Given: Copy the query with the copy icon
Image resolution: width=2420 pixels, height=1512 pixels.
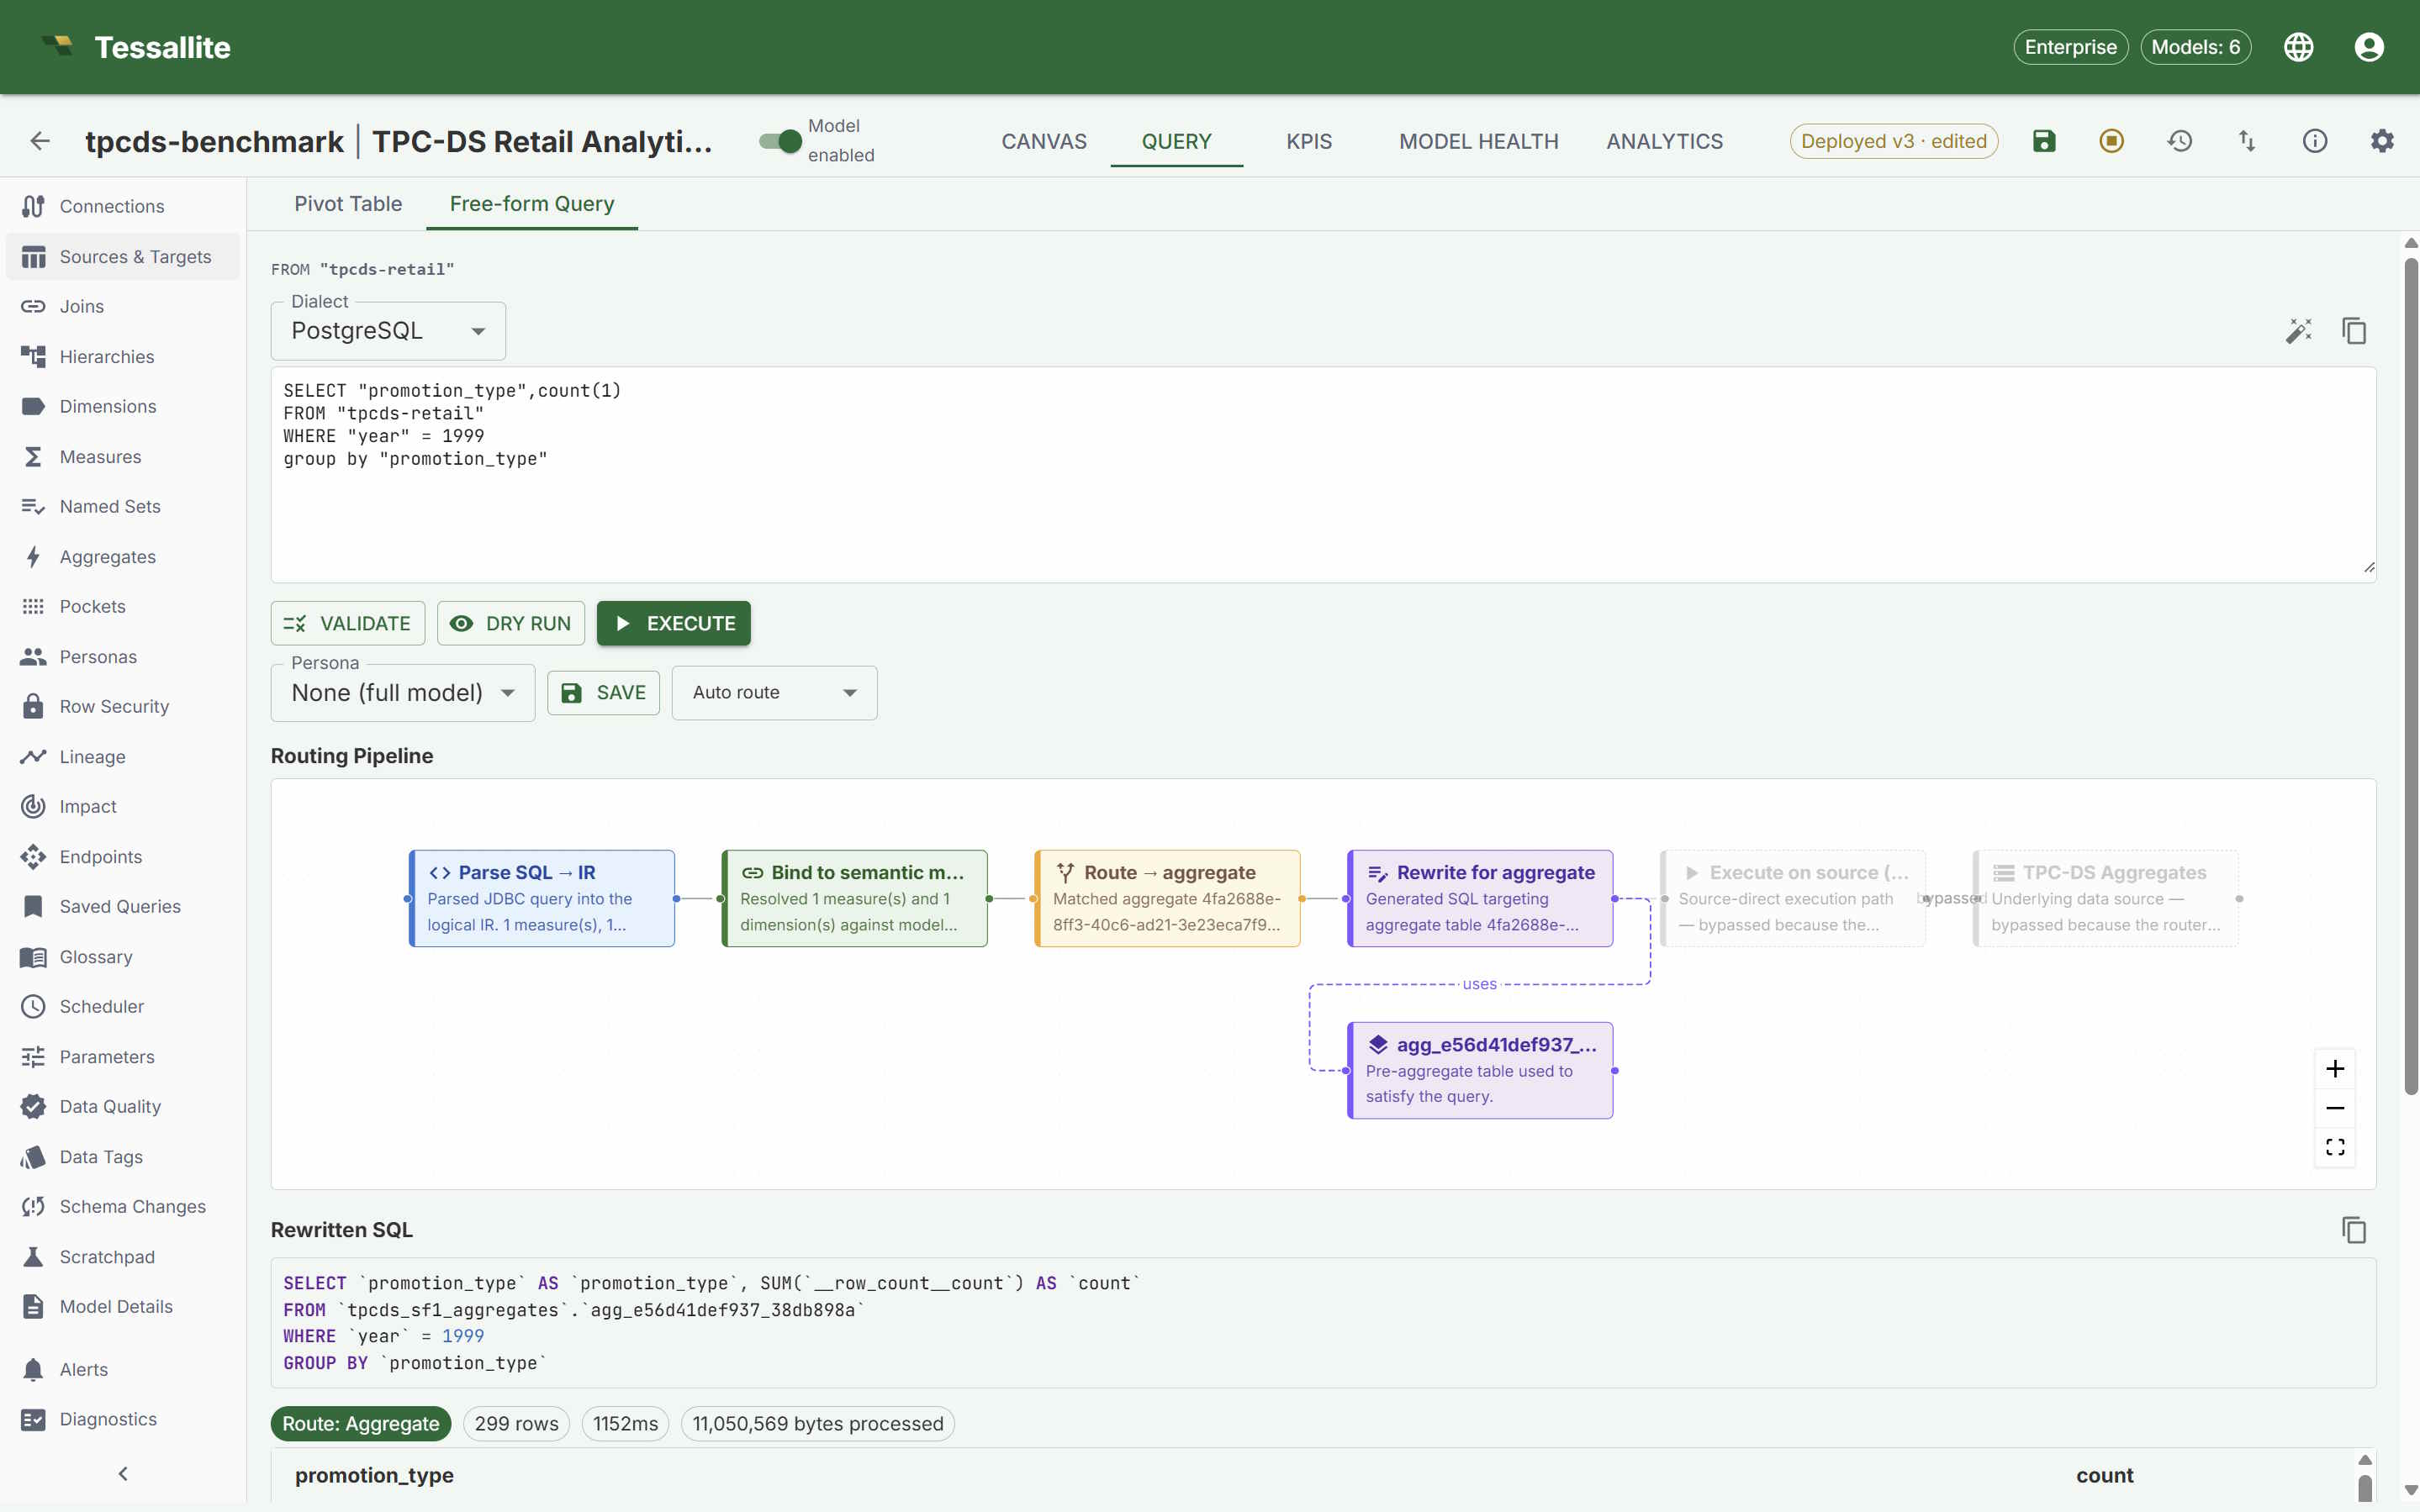Looking at the screenshot, I should tap(2353, 331).
